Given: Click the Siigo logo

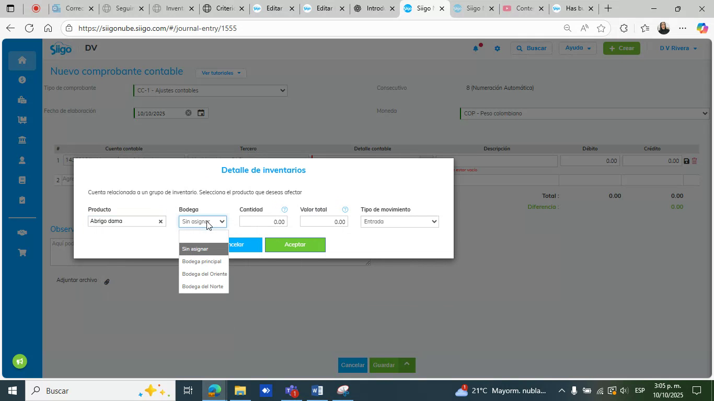Looking at the screenshot, I should coord(61,49).
